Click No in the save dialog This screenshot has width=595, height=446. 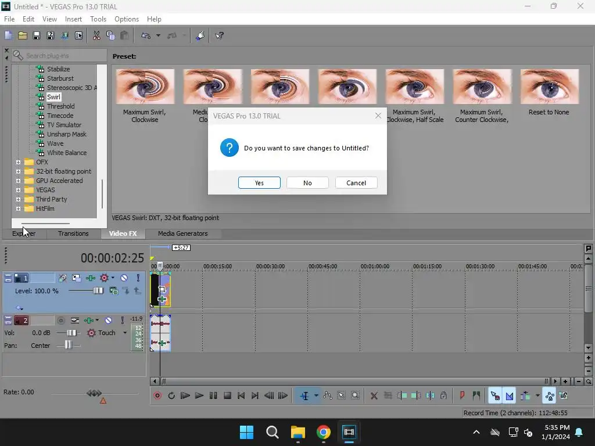[307, 183]
